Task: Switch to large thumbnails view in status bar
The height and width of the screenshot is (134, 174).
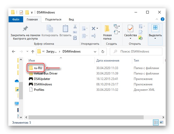Action: pyautogui.click(x=162, y=122)
